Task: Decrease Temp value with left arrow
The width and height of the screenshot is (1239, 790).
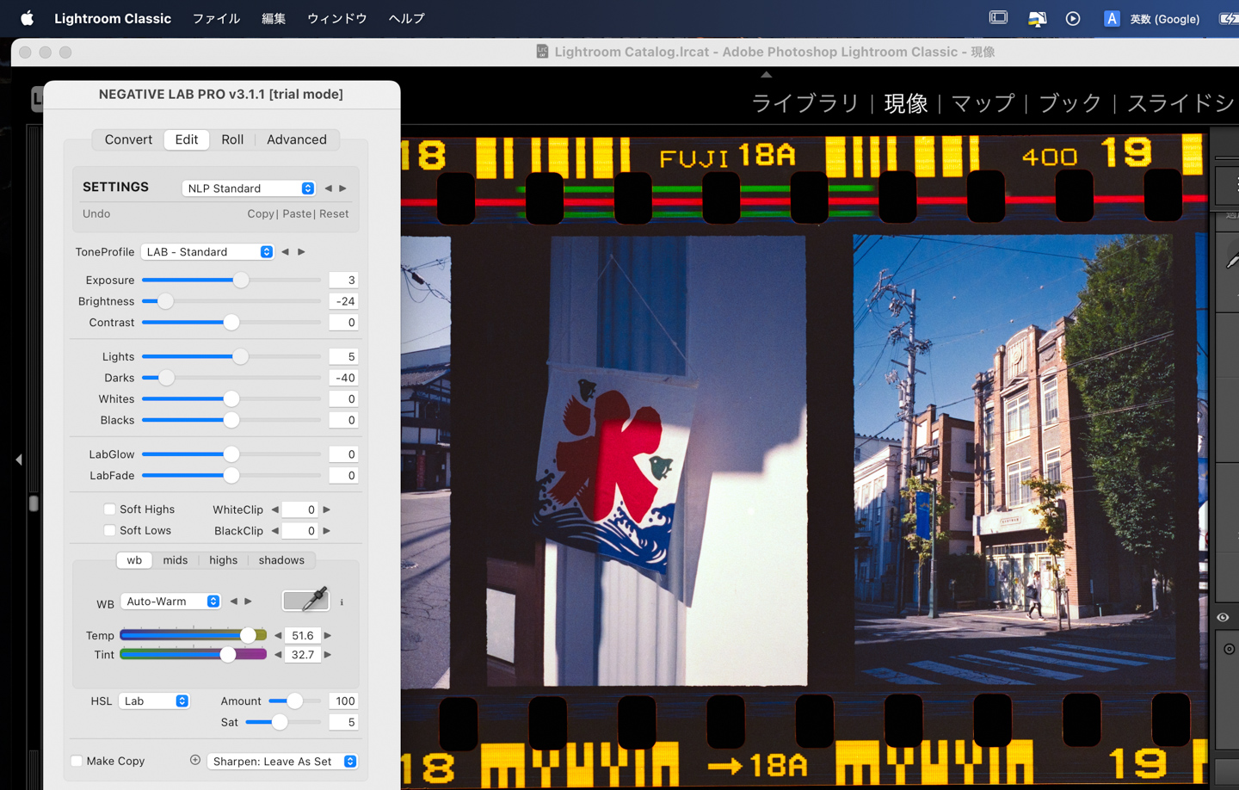Action: tap(278, 635)
